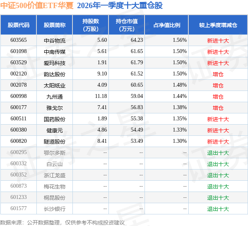Click market value 64.23
Viewport: 248px width, 226px height.
point(137,40)
